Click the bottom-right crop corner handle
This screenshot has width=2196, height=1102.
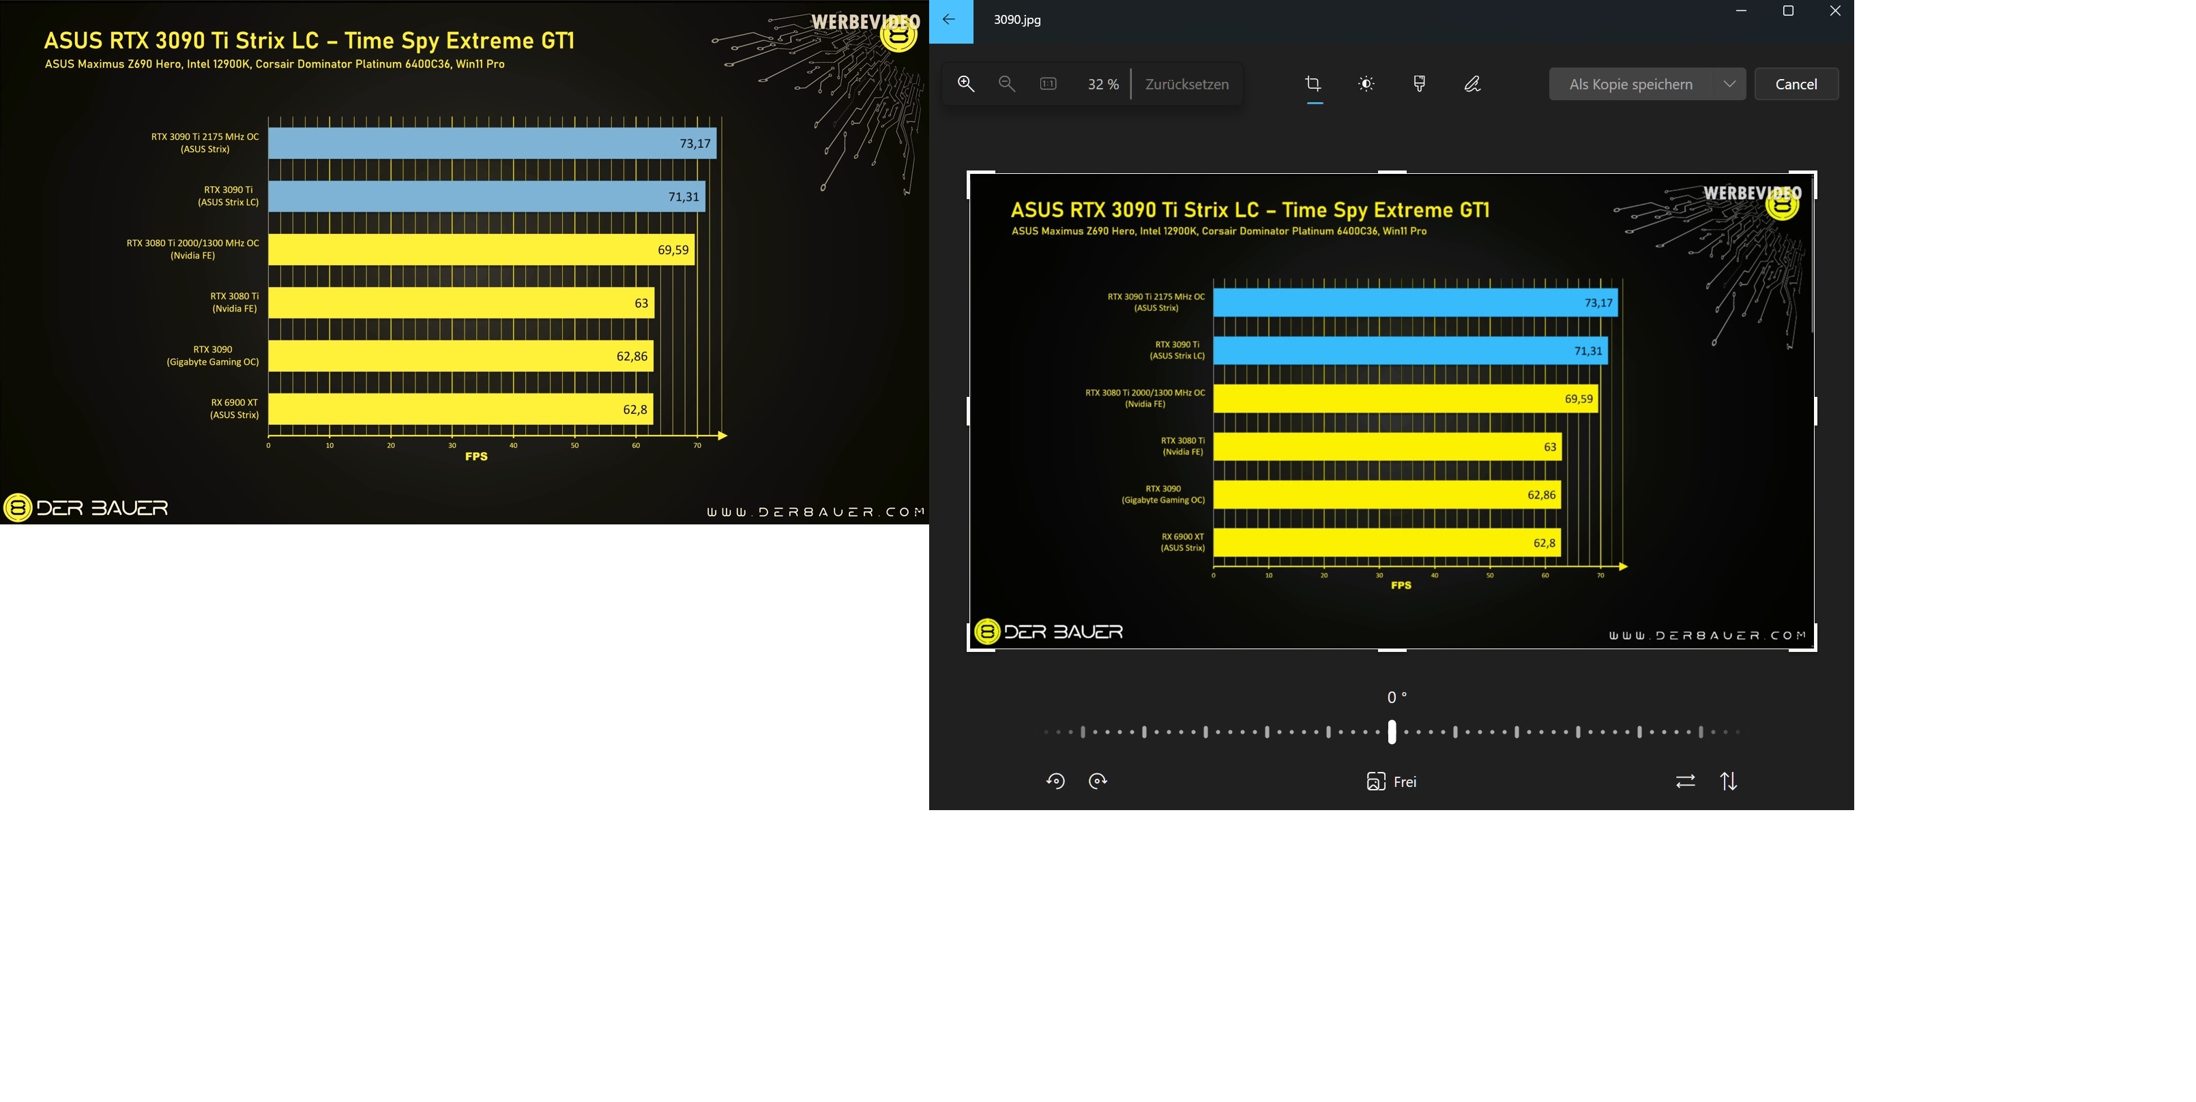[x=1813, y=649]
